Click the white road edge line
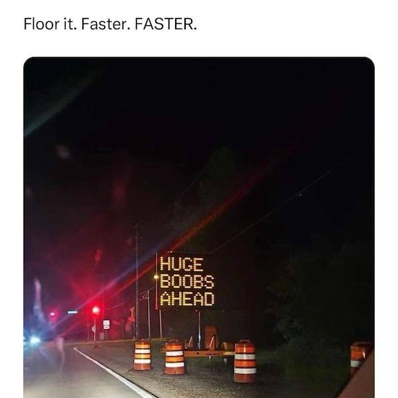398x398 pixels. [113, 373]
